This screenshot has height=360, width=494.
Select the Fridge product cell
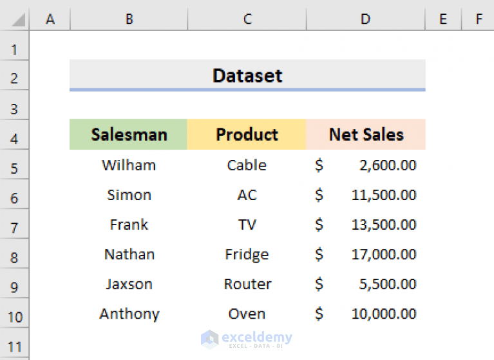coord(247,254)
